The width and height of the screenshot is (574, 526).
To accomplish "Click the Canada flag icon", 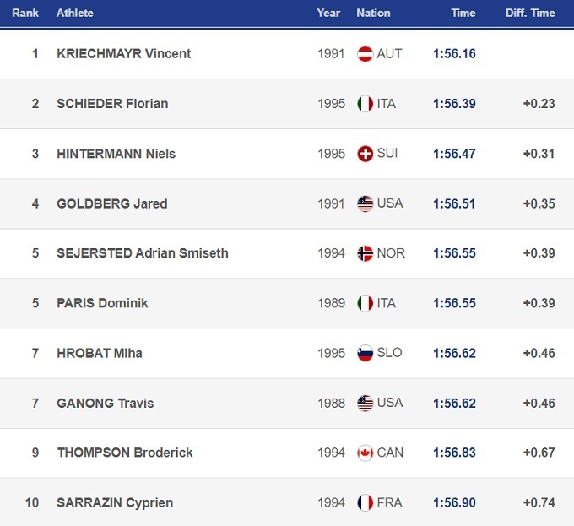I will coord(366,453).
